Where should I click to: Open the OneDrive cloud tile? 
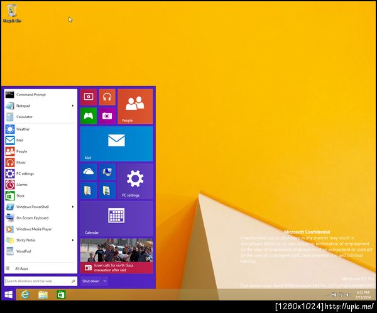[89, 172]
